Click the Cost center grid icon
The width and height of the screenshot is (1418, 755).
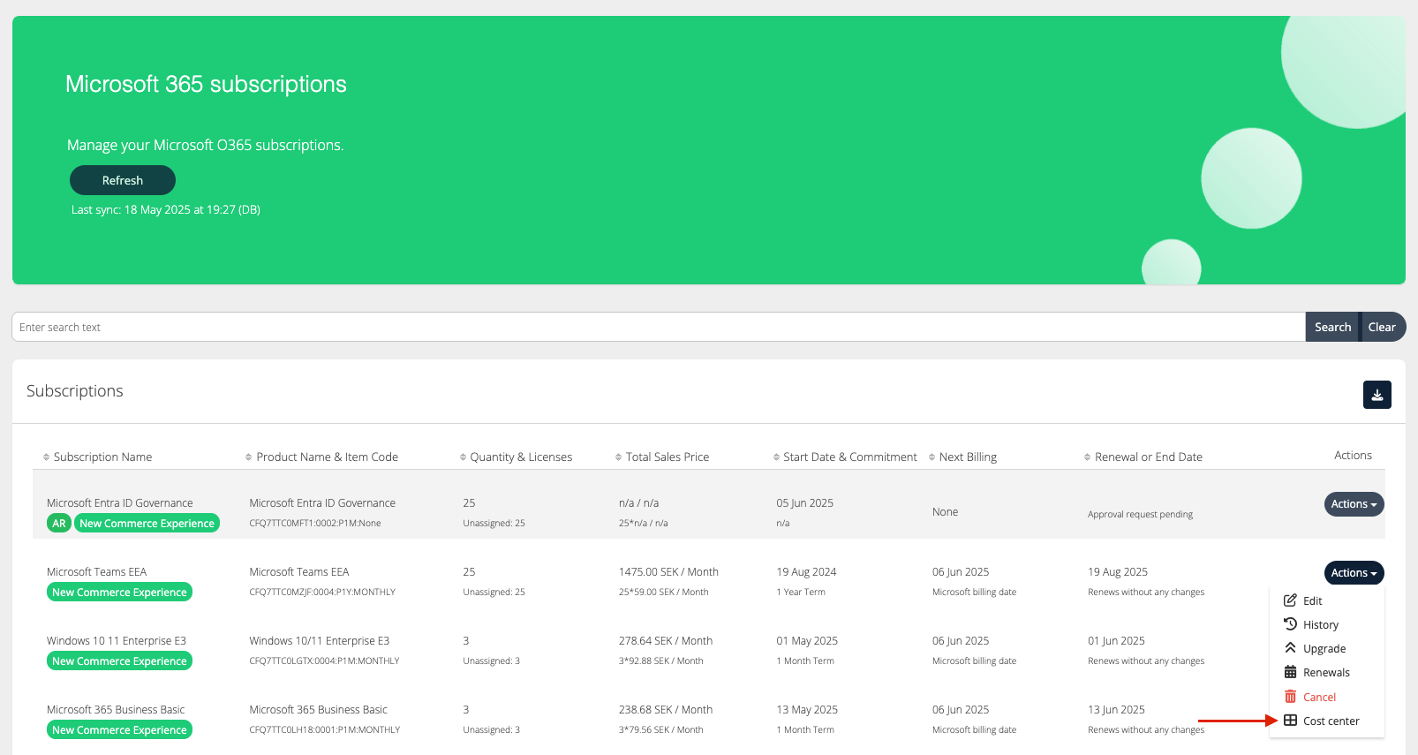(1290, 721)
